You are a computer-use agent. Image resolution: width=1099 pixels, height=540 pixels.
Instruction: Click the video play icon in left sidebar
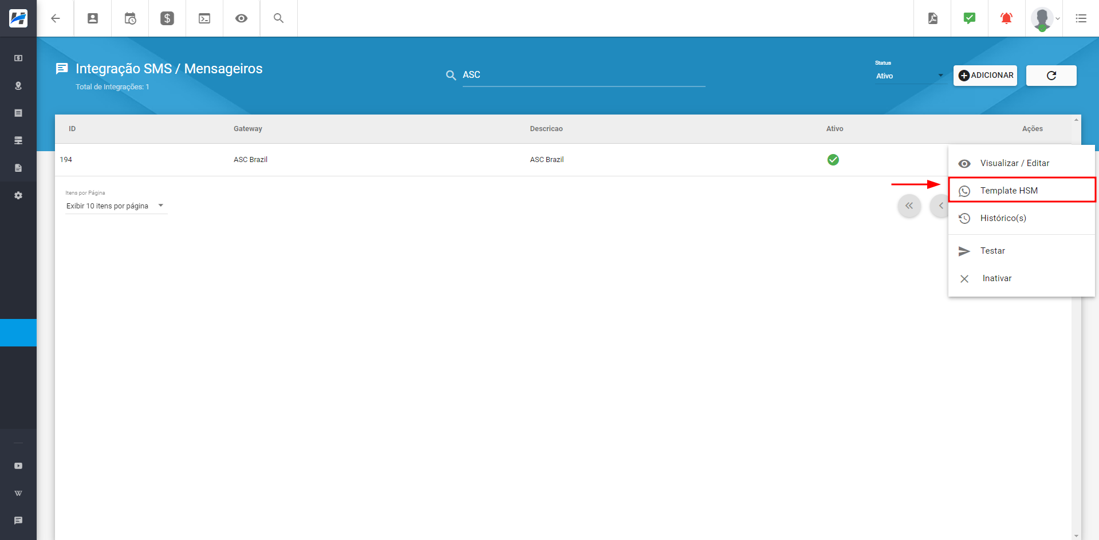[x=18, y=466]
